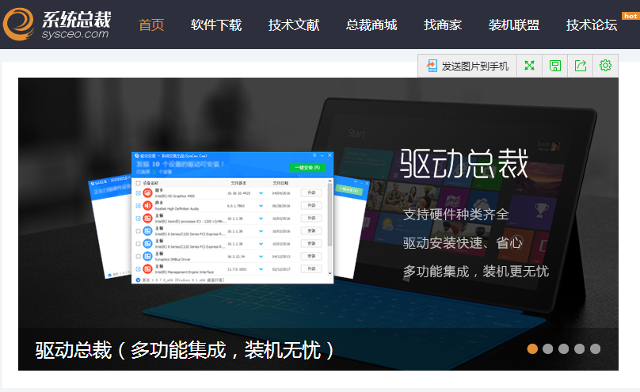Viewport: 640px width, 392px height.
Task: Click the upgrade button on the Intel HD Graphics row
Action: coord(311,192)
